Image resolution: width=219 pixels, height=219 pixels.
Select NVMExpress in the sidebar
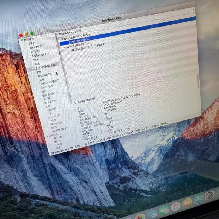point(41,55)
